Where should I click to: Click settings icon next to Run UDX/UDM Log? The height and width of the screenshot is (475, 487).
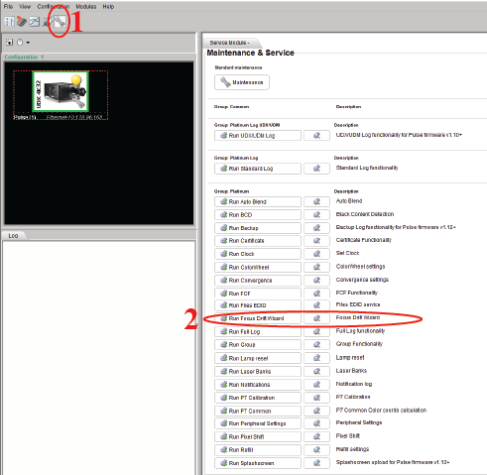pos(316,135)
